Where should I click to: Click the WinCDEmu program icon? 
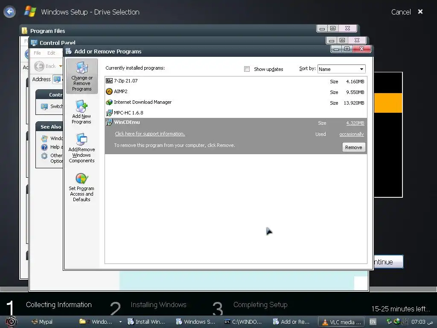109,122
